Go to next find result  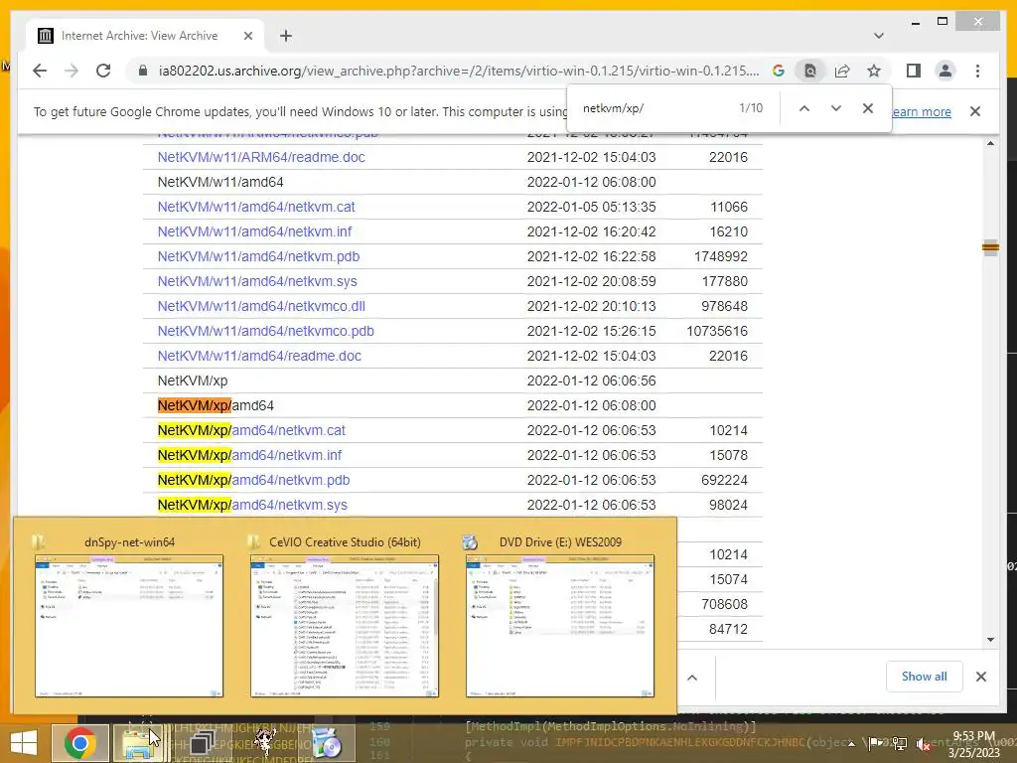click(836, 108)
